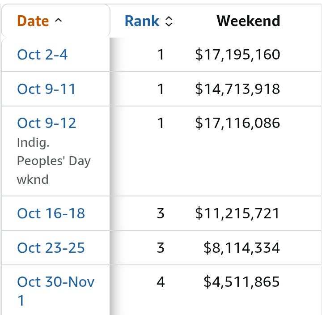Click the Indig. Peoples' Day wknd note

[54, 161]
